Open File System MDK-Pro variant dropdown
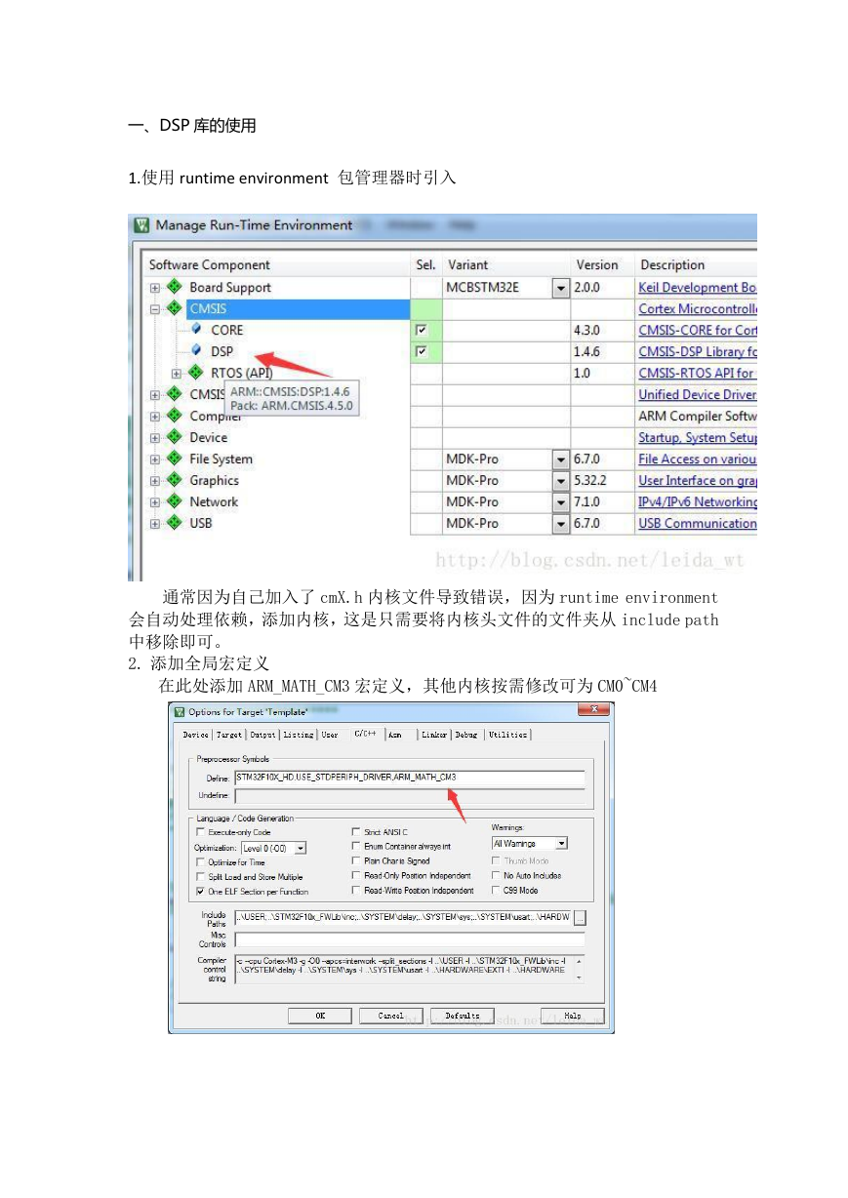The height and width of the screenshot is (1198, 848). [x=560, y=459]
